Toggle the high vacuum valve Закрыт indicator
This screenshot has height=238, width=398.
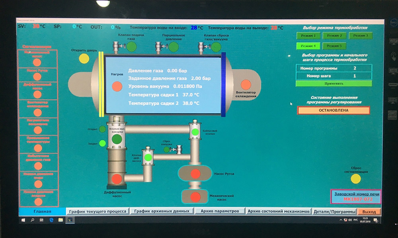[x=102, y=143]
